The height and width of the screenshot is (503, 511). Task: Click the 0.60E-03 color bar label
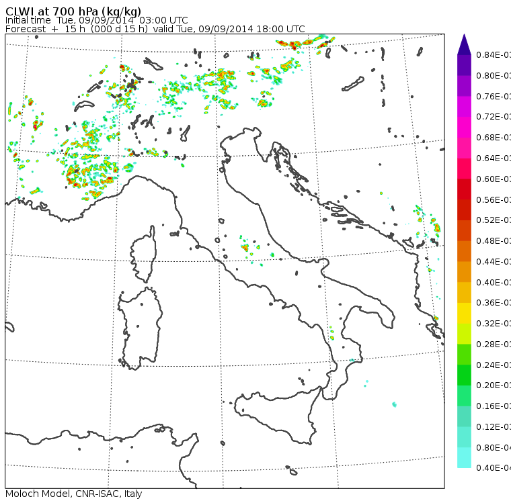click(494, 179)
